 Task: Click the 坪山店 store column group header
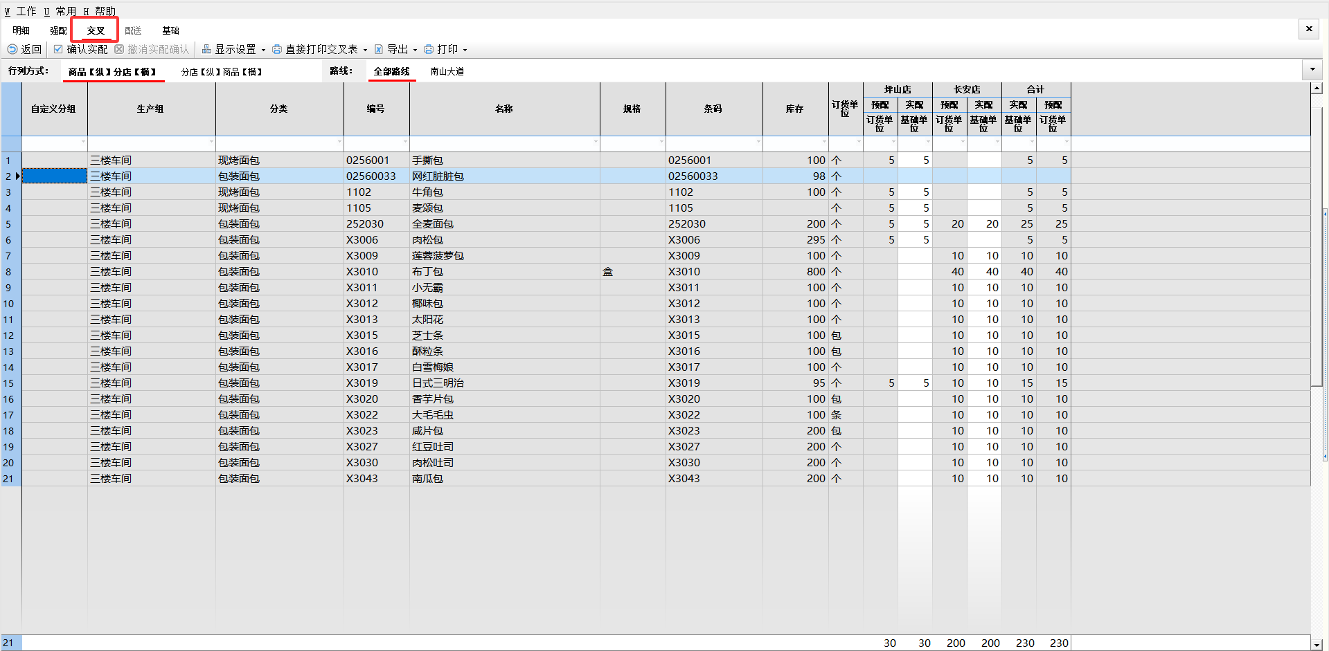point(898,89)
